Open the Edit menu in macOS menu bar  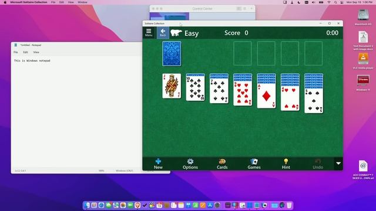(62, 2)
